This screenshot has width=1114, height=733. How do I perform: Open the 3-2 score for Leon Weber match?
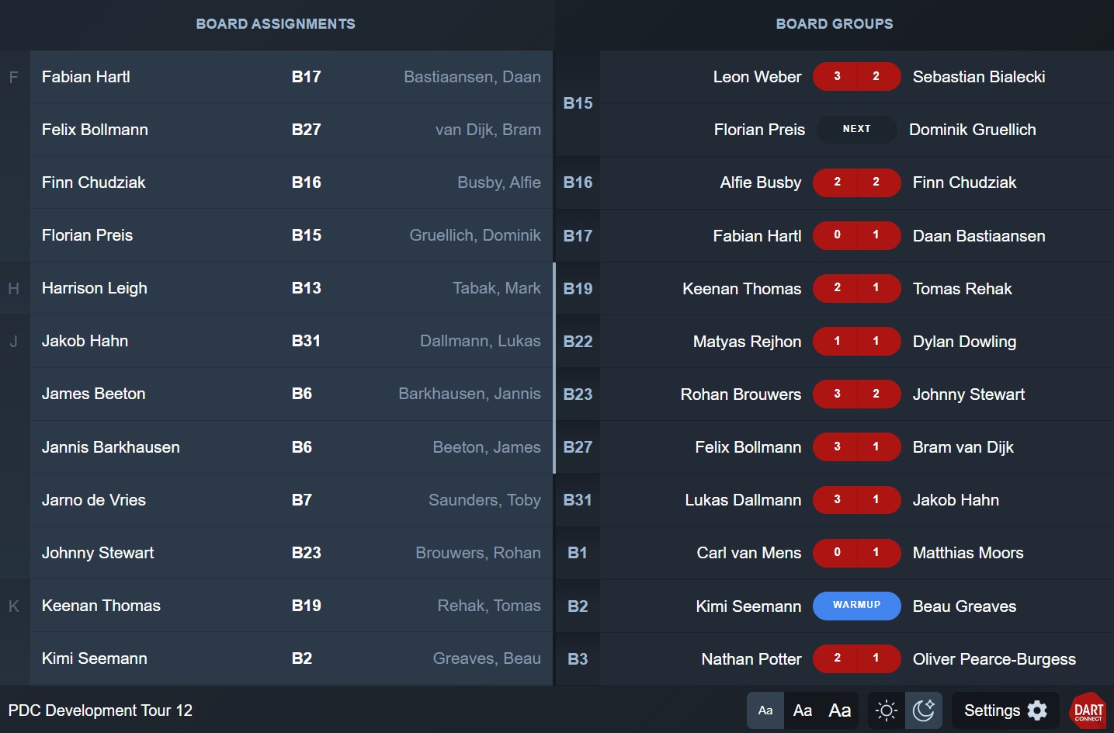coord(857,77)
